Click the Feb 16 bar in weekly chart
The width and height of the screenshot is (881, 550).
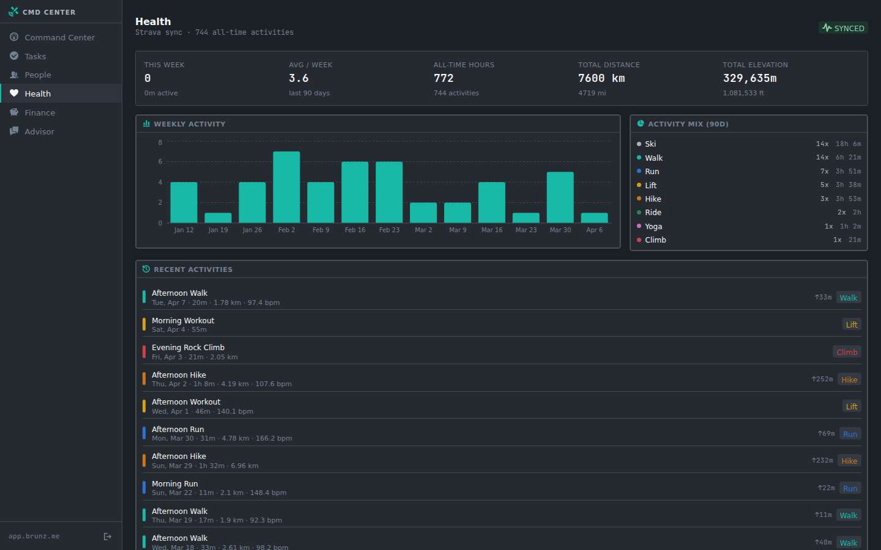click(x=355, y=193)
